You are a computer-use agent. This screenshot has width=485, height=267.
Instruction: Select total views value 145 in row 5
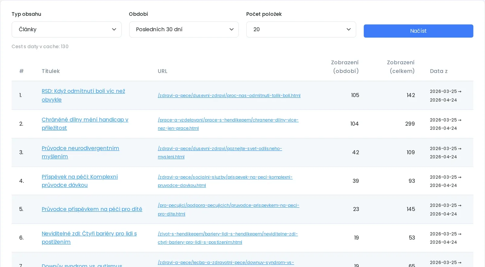coord(411,209)
